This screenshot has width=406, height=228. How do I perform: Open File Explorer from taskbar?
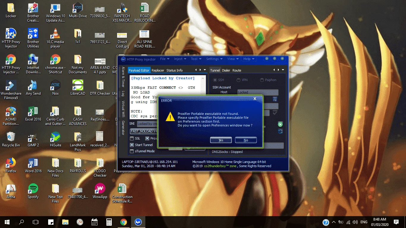click(65, 222)
